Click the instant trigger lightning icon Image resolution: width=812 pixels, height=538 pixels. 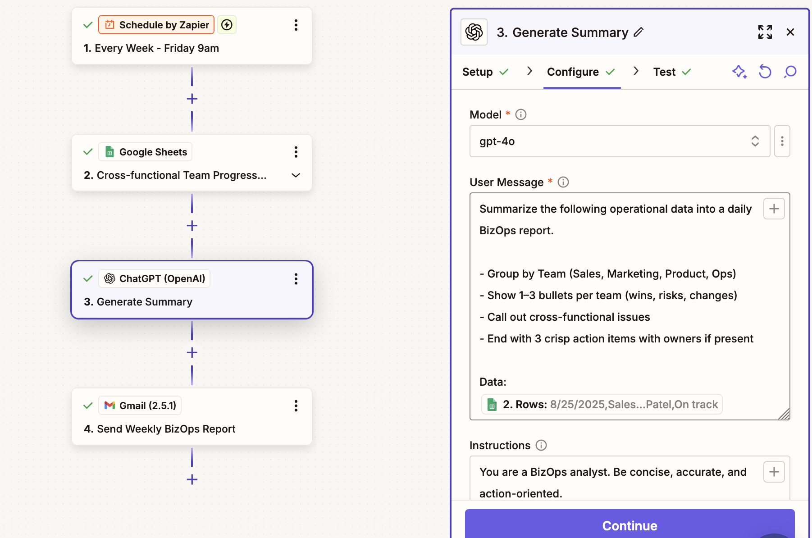coord(227,25)
